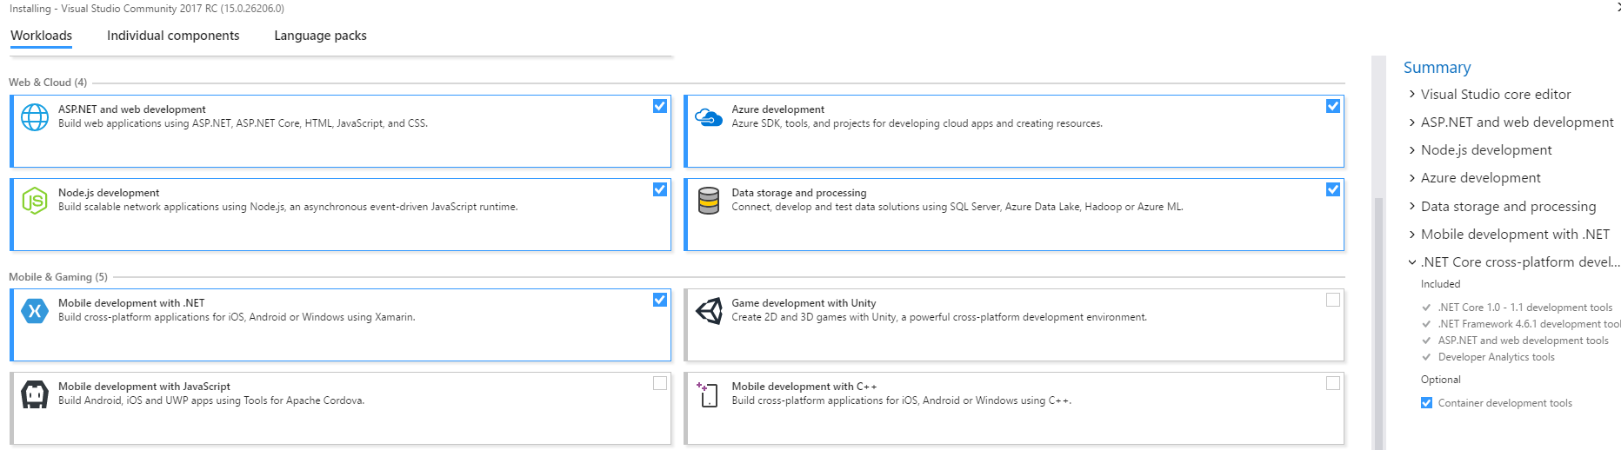
Task: Click the Unity game development icon
Action: point(709,311)
